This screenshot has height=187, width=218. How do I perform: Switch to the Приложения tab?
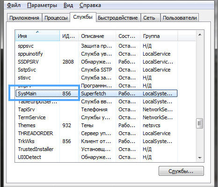pos(24,18)
